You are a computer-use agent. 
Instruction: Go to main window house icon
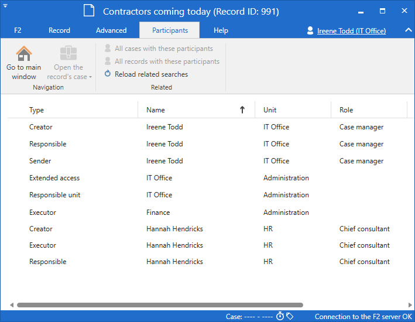[24, 53]
